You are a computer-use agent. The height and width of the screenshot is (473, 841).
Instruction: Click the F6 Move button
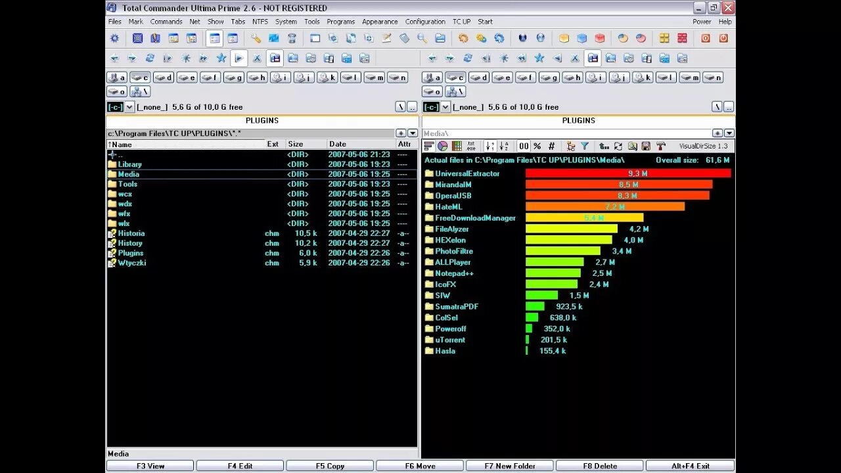[420, 466]
